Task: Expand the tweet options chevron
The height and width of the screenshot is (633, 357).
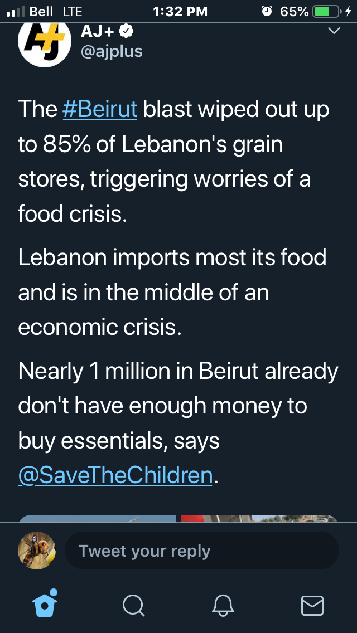Action: click(334, 31)
